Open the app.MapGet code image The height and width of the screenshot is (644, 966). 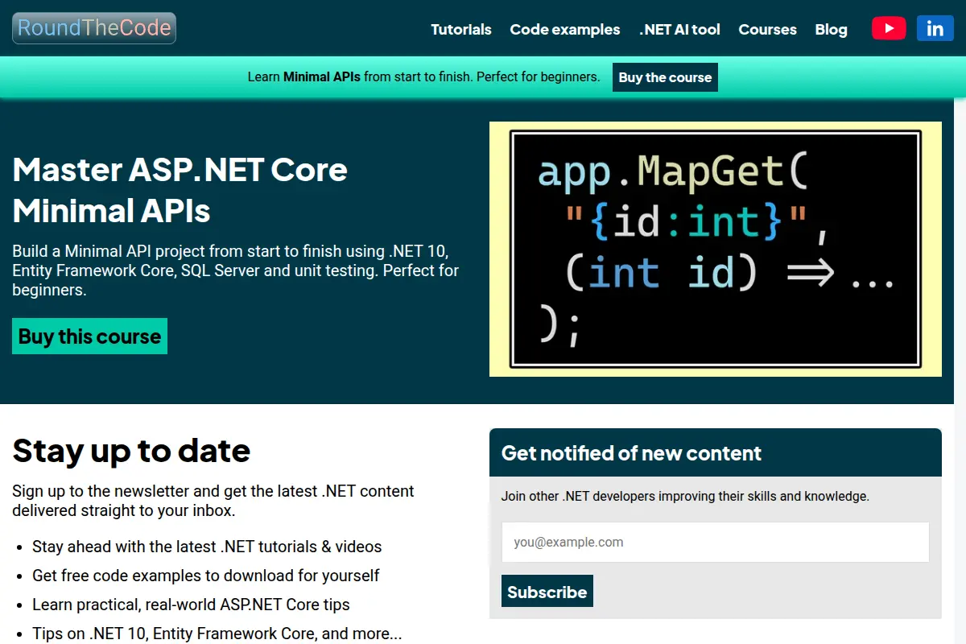pos(716,249)
